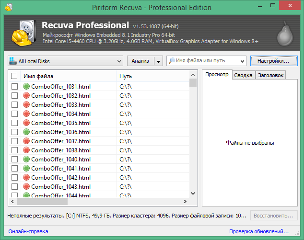Sort by the Путь column header
Screen dimensions: 304x240
pyautogui.click(x=152, y=76)
